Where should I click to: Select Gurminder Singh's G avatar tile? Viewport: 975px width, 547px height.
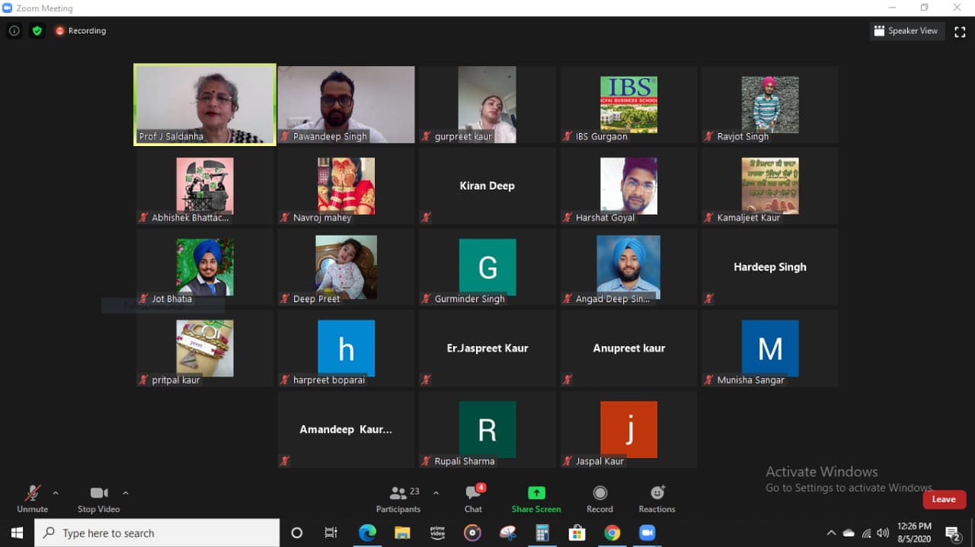(x=487, y=267)
